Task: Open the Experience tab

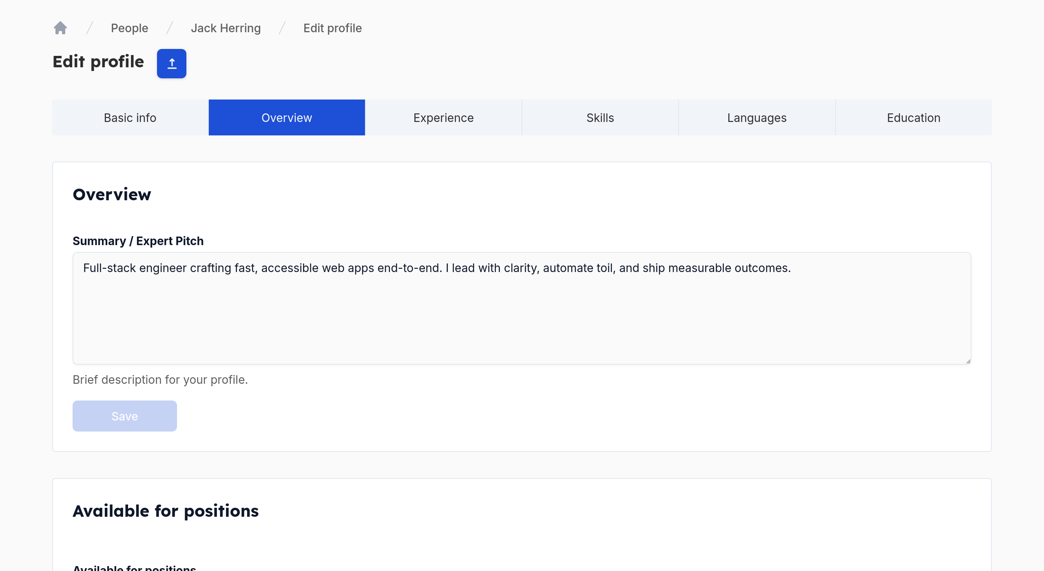Action: pyautogui.click(x=443, y=117)
